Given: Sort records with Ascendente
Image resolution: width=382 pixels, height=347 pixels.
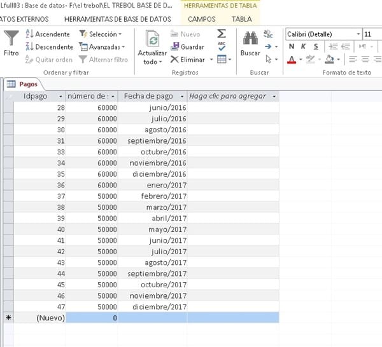Looking at the screenshot, I should tap(47, 34).
